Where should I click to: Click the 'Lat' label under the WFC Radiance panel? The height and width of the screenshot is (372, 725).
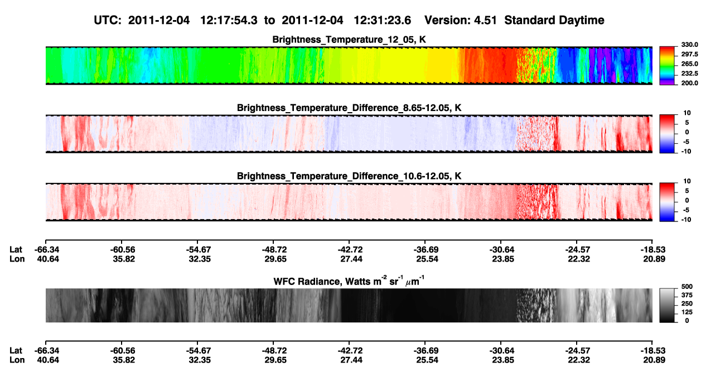point(16,350)
